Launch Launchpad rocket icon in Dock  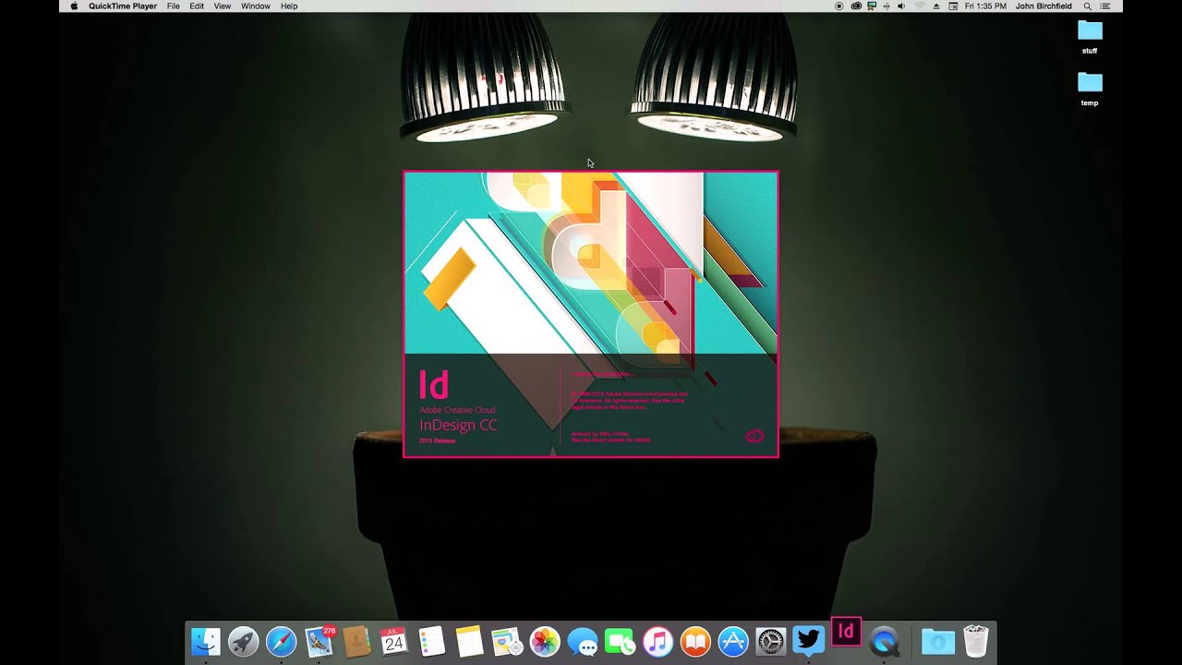coord(243,641)
